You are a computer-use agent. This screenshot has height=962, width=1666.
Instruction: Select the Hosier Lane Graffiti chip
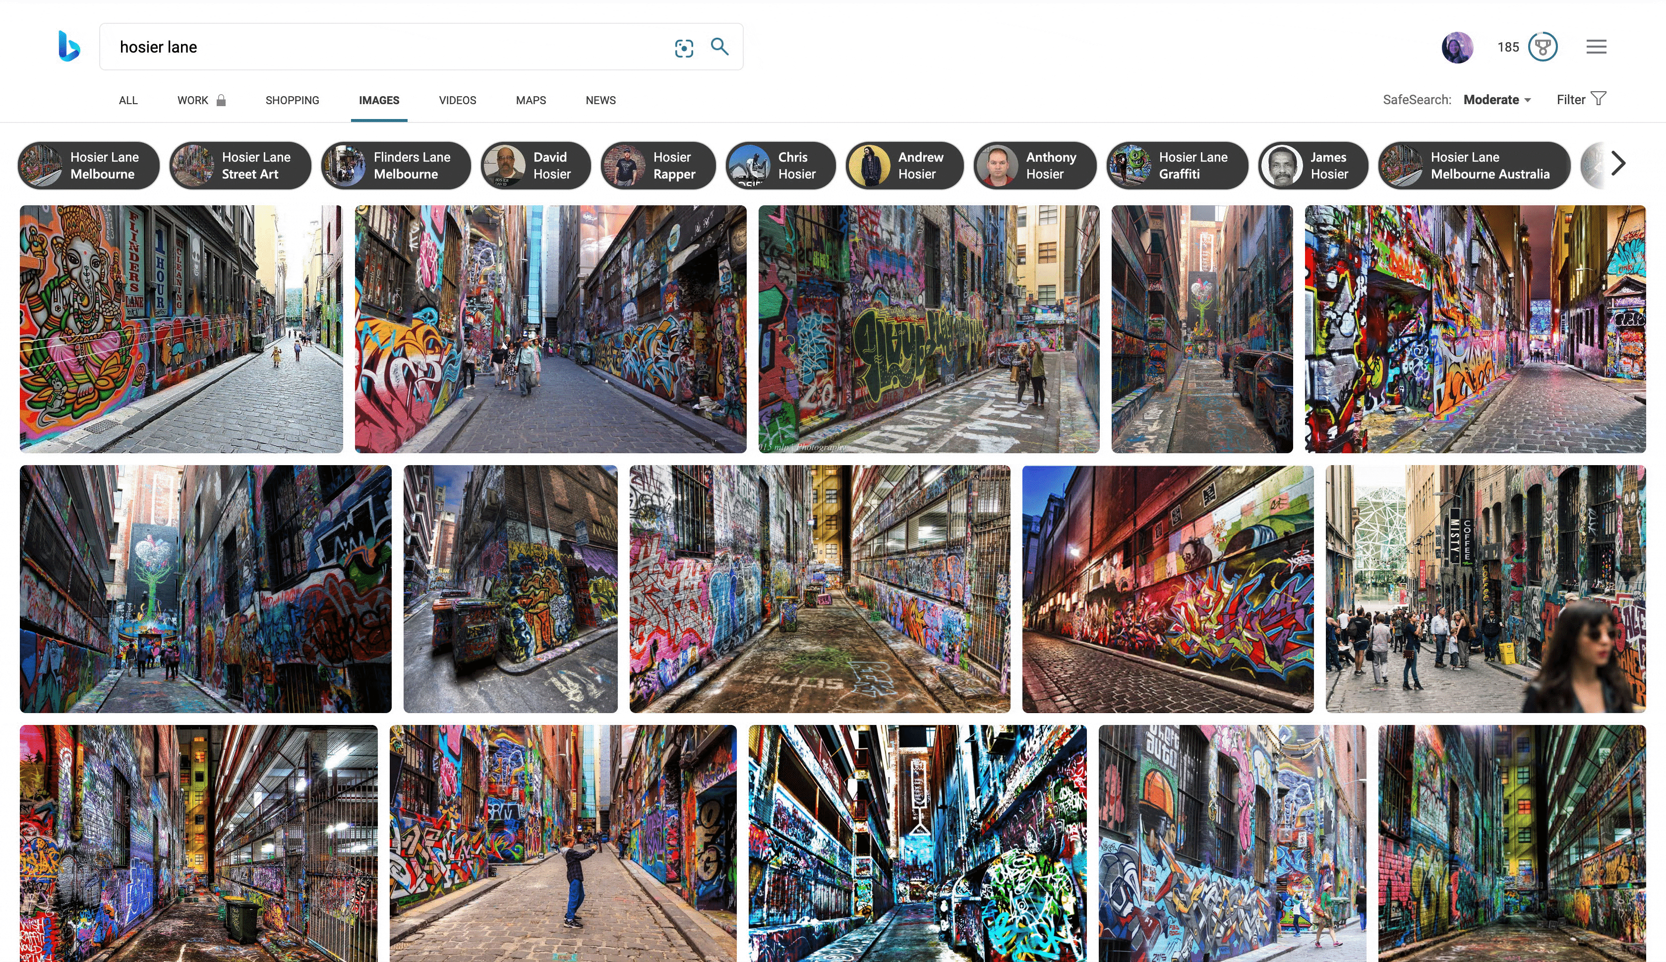pos(1177,166)
